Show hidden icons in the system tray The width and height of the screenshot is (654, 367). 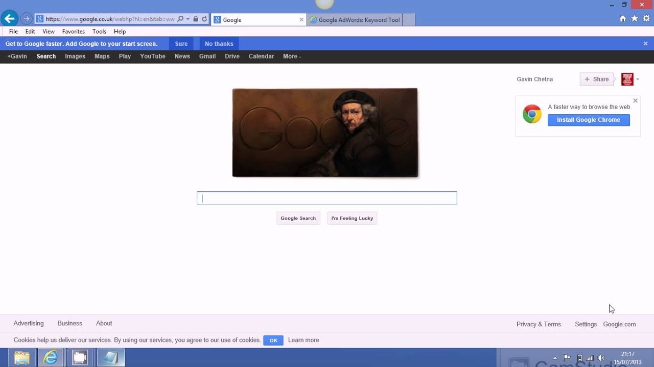[x=555, y=358]
